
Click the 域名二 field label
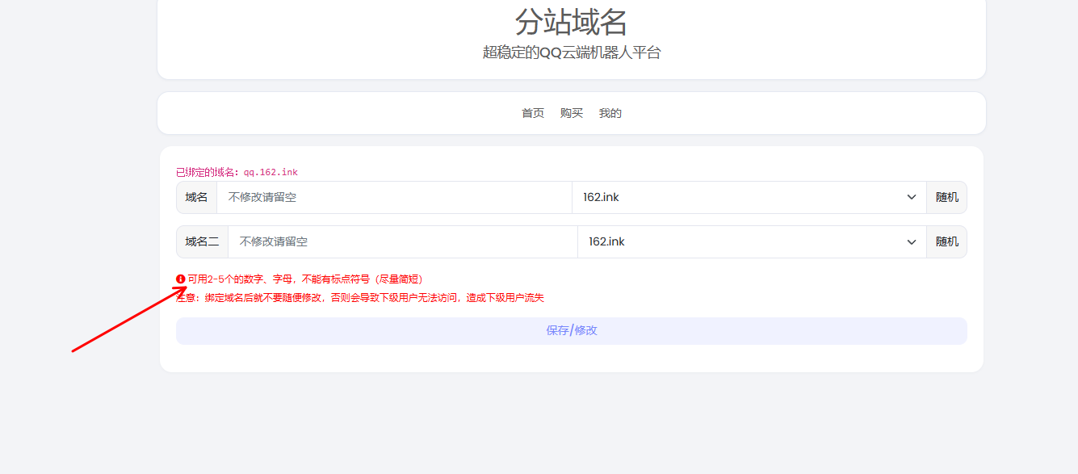point(203,241)
